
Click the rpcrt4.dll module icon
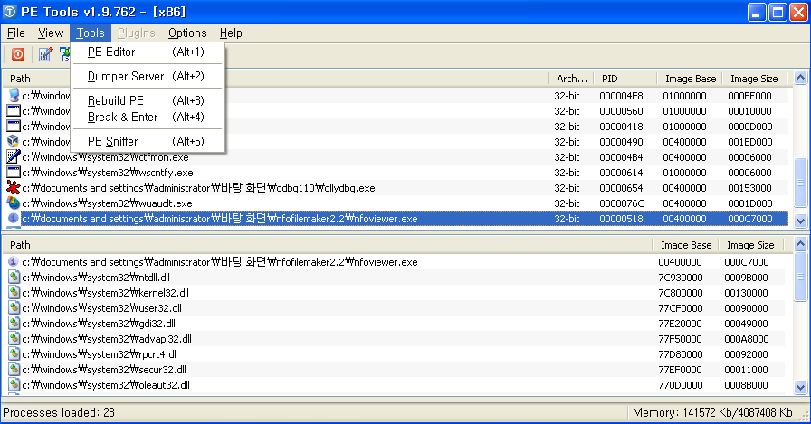coord(14,354)
